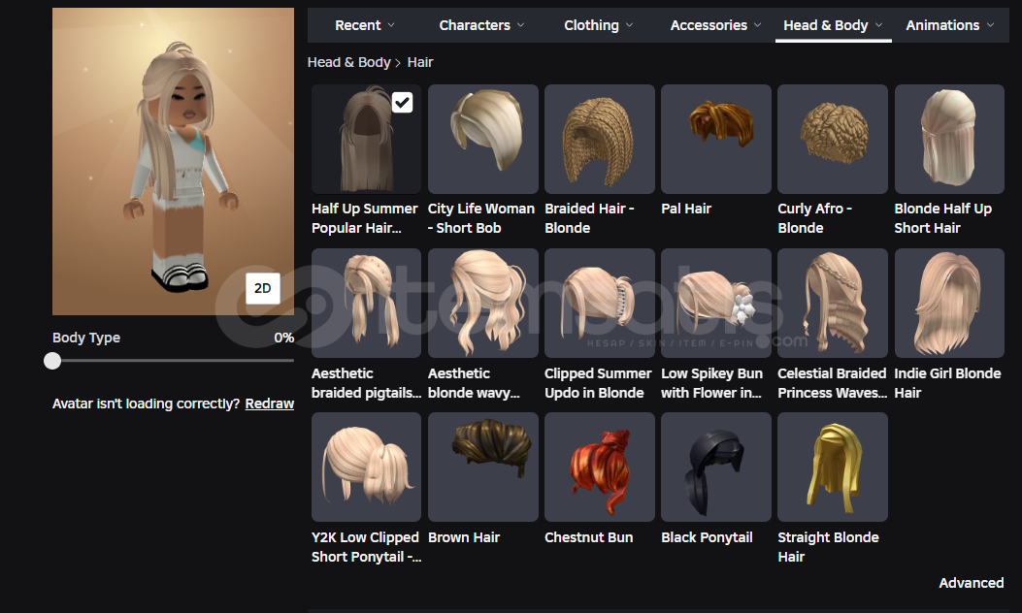
Task: Click the 'Straight Blonde Hair' name
Action: click(829, 547)
